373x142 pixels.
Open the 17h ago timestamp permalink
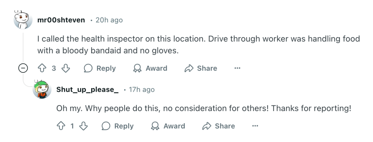pyautogui.click(x=142, y=90)
